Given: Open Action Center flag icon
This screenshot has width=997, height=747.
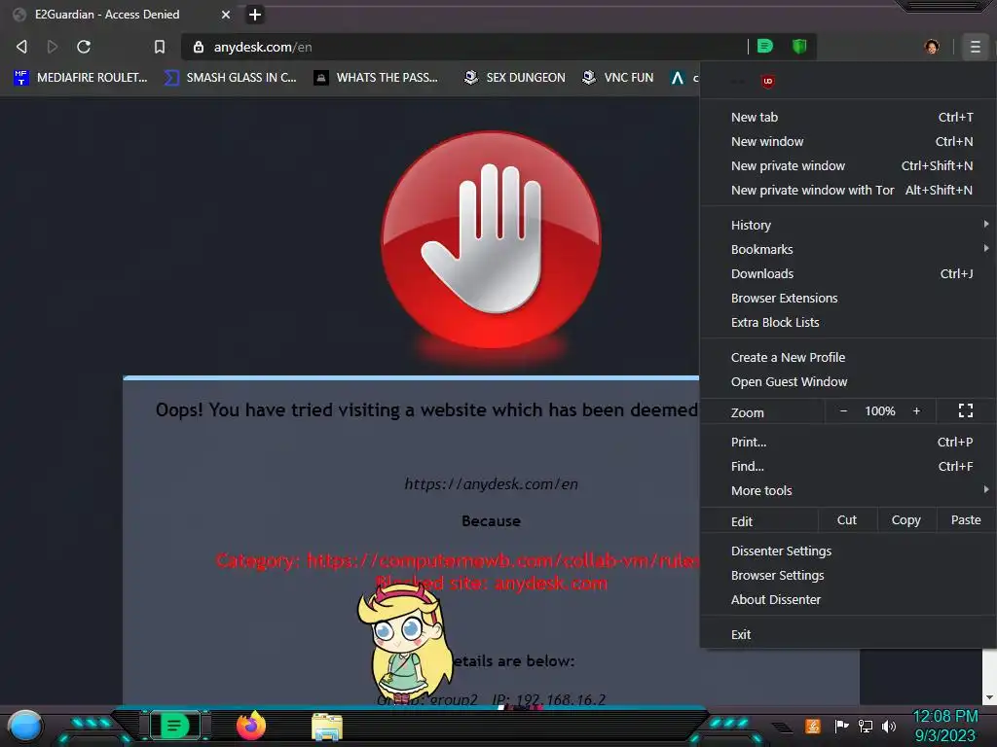Looking at the screenshot, I should (842, 726).
